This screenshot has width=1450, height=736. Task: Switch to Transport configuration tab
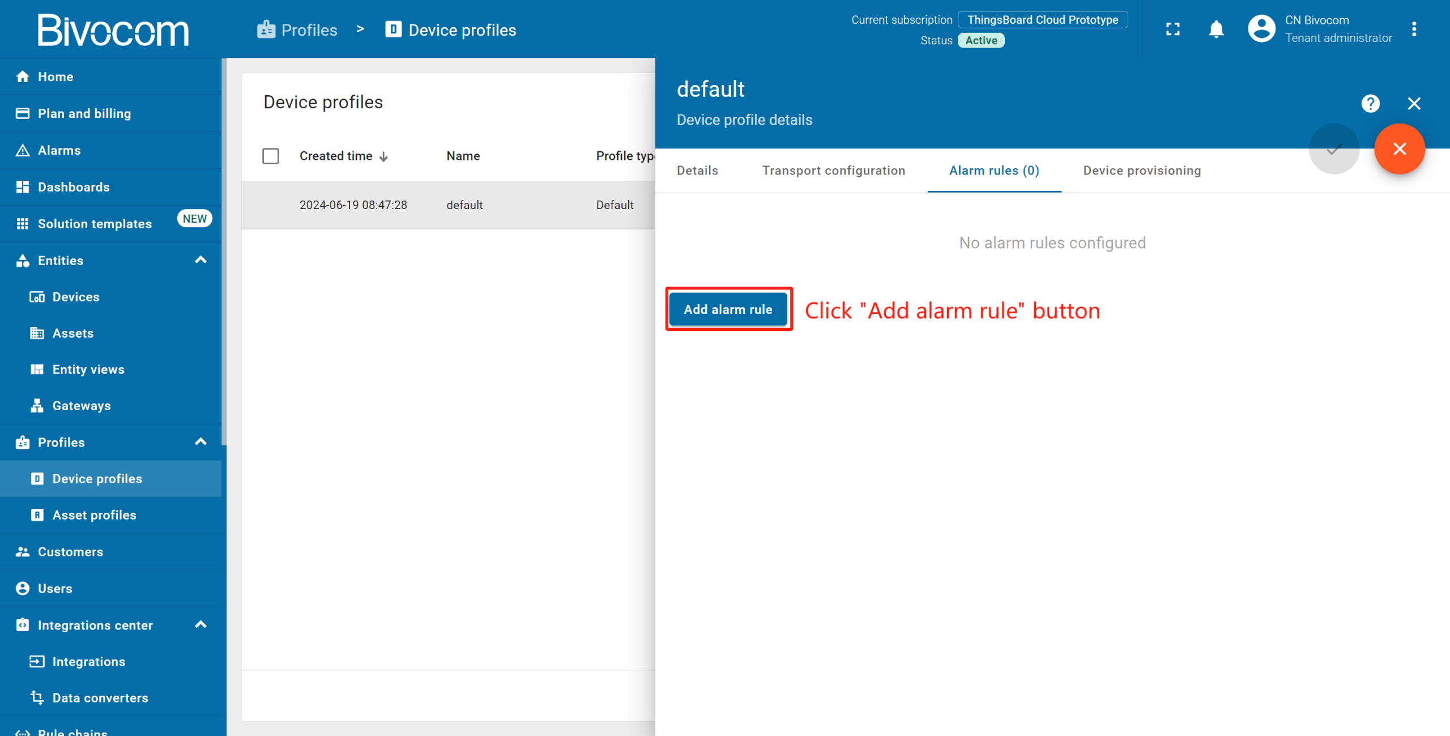tap(833, 171)
